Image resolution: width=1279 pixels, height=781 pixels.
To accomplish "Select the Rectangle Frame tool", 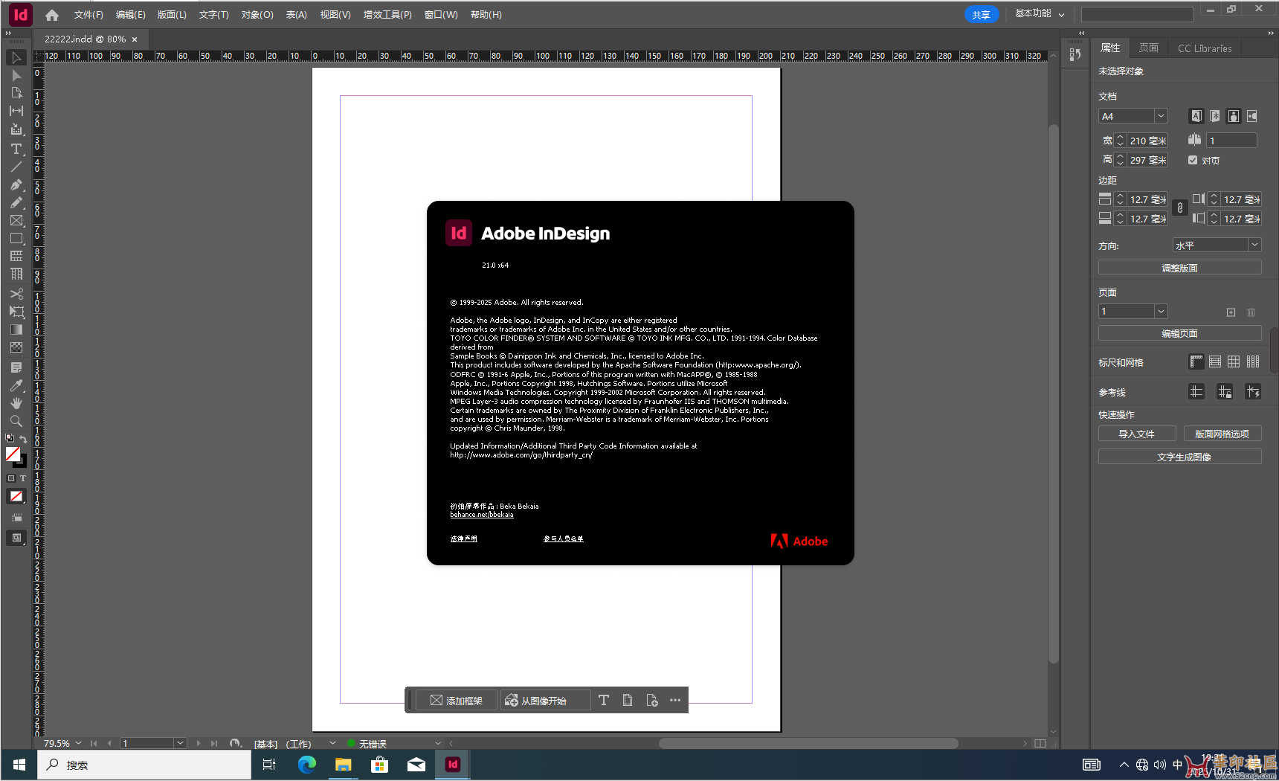I will [16, 220].
